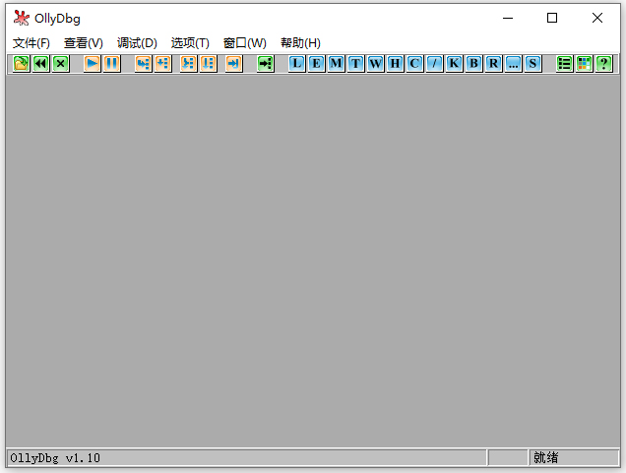626x473 pixels.
Task: Click the OllyDbg v1.10 status bar text
Action: point(55,458)
